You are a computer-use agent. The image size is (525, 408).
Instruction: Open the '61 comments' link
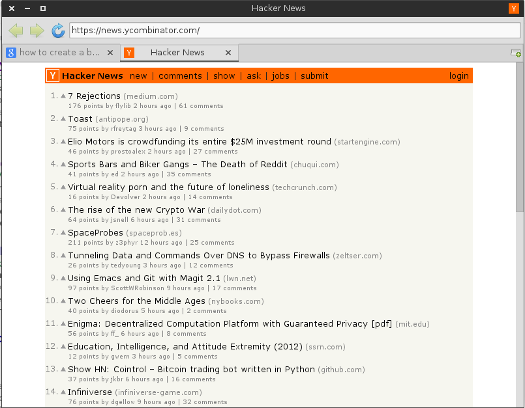pyautogui.click(x=201, y=106)
